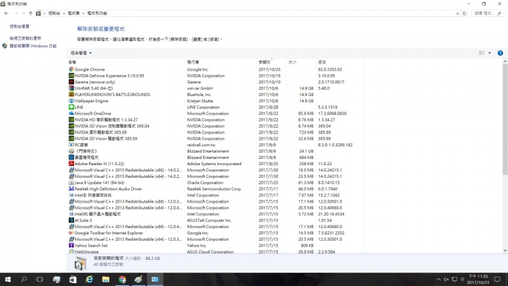Click the Oracle Corporation publisher cell
Viewport: 508px width, 286px height.
click(x=205, y=183)
